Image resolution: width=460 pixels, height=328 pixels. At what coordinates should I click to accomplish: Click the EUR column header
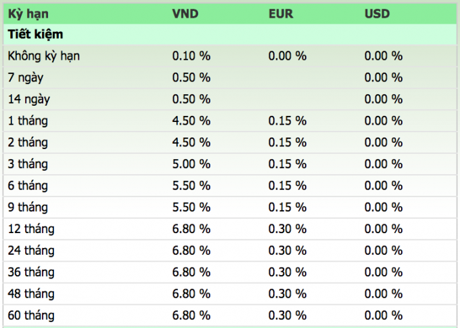coord(281,14)
